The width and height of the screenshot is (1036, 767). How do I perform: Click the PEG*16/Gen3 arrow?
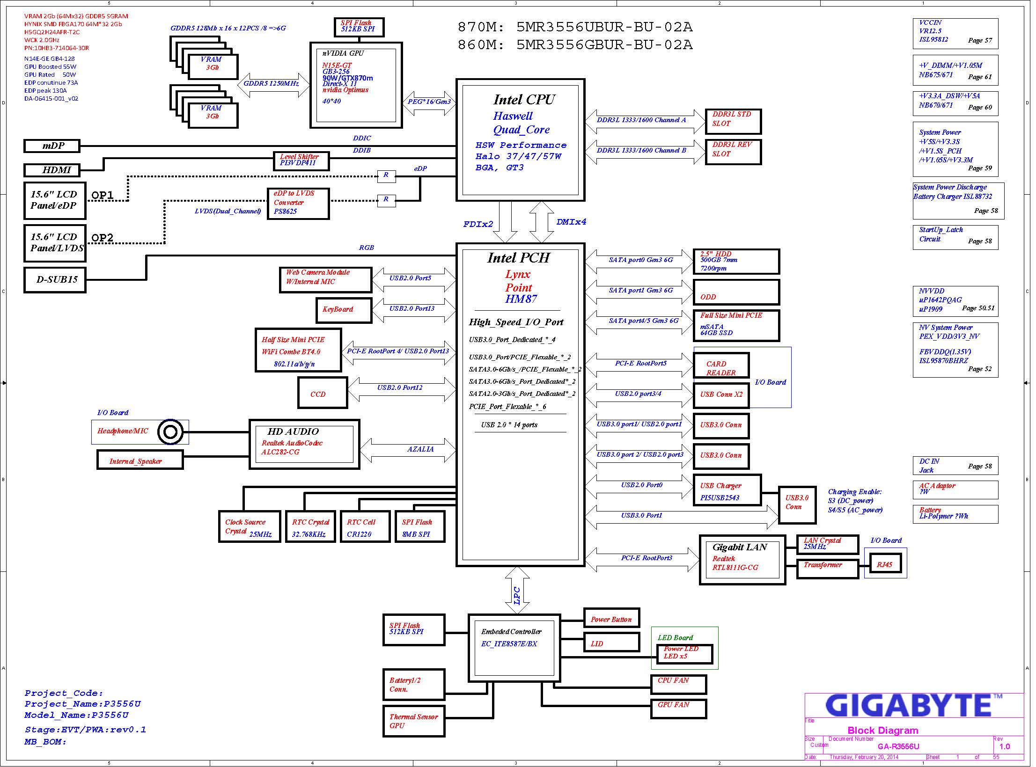pyautogui.click(x=429, y=103)
